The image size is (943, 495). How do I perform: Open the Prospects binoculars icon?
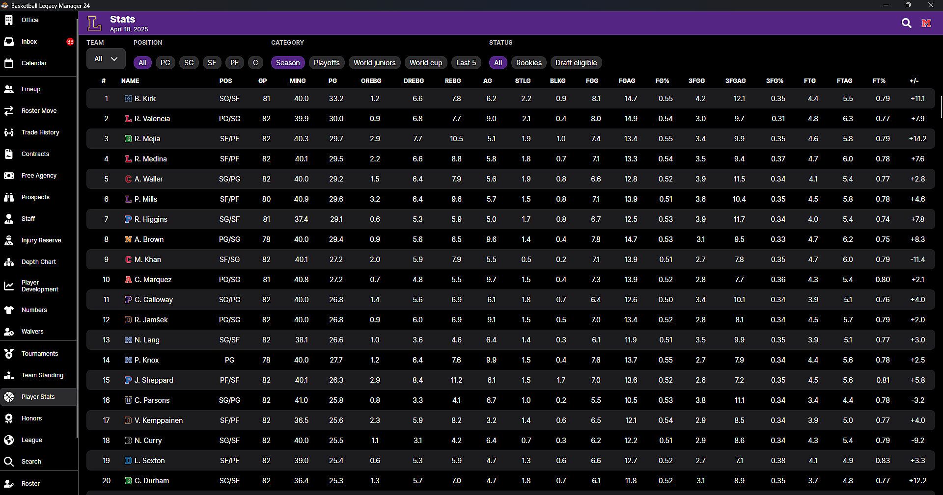point(9,197)
